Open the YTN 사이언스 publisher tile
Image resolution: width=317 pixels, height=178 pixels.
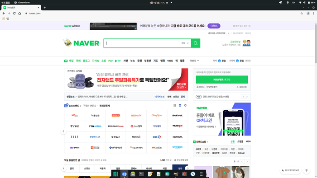point(95,126)
